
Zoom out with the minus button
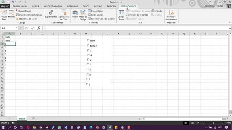[204, 123]
